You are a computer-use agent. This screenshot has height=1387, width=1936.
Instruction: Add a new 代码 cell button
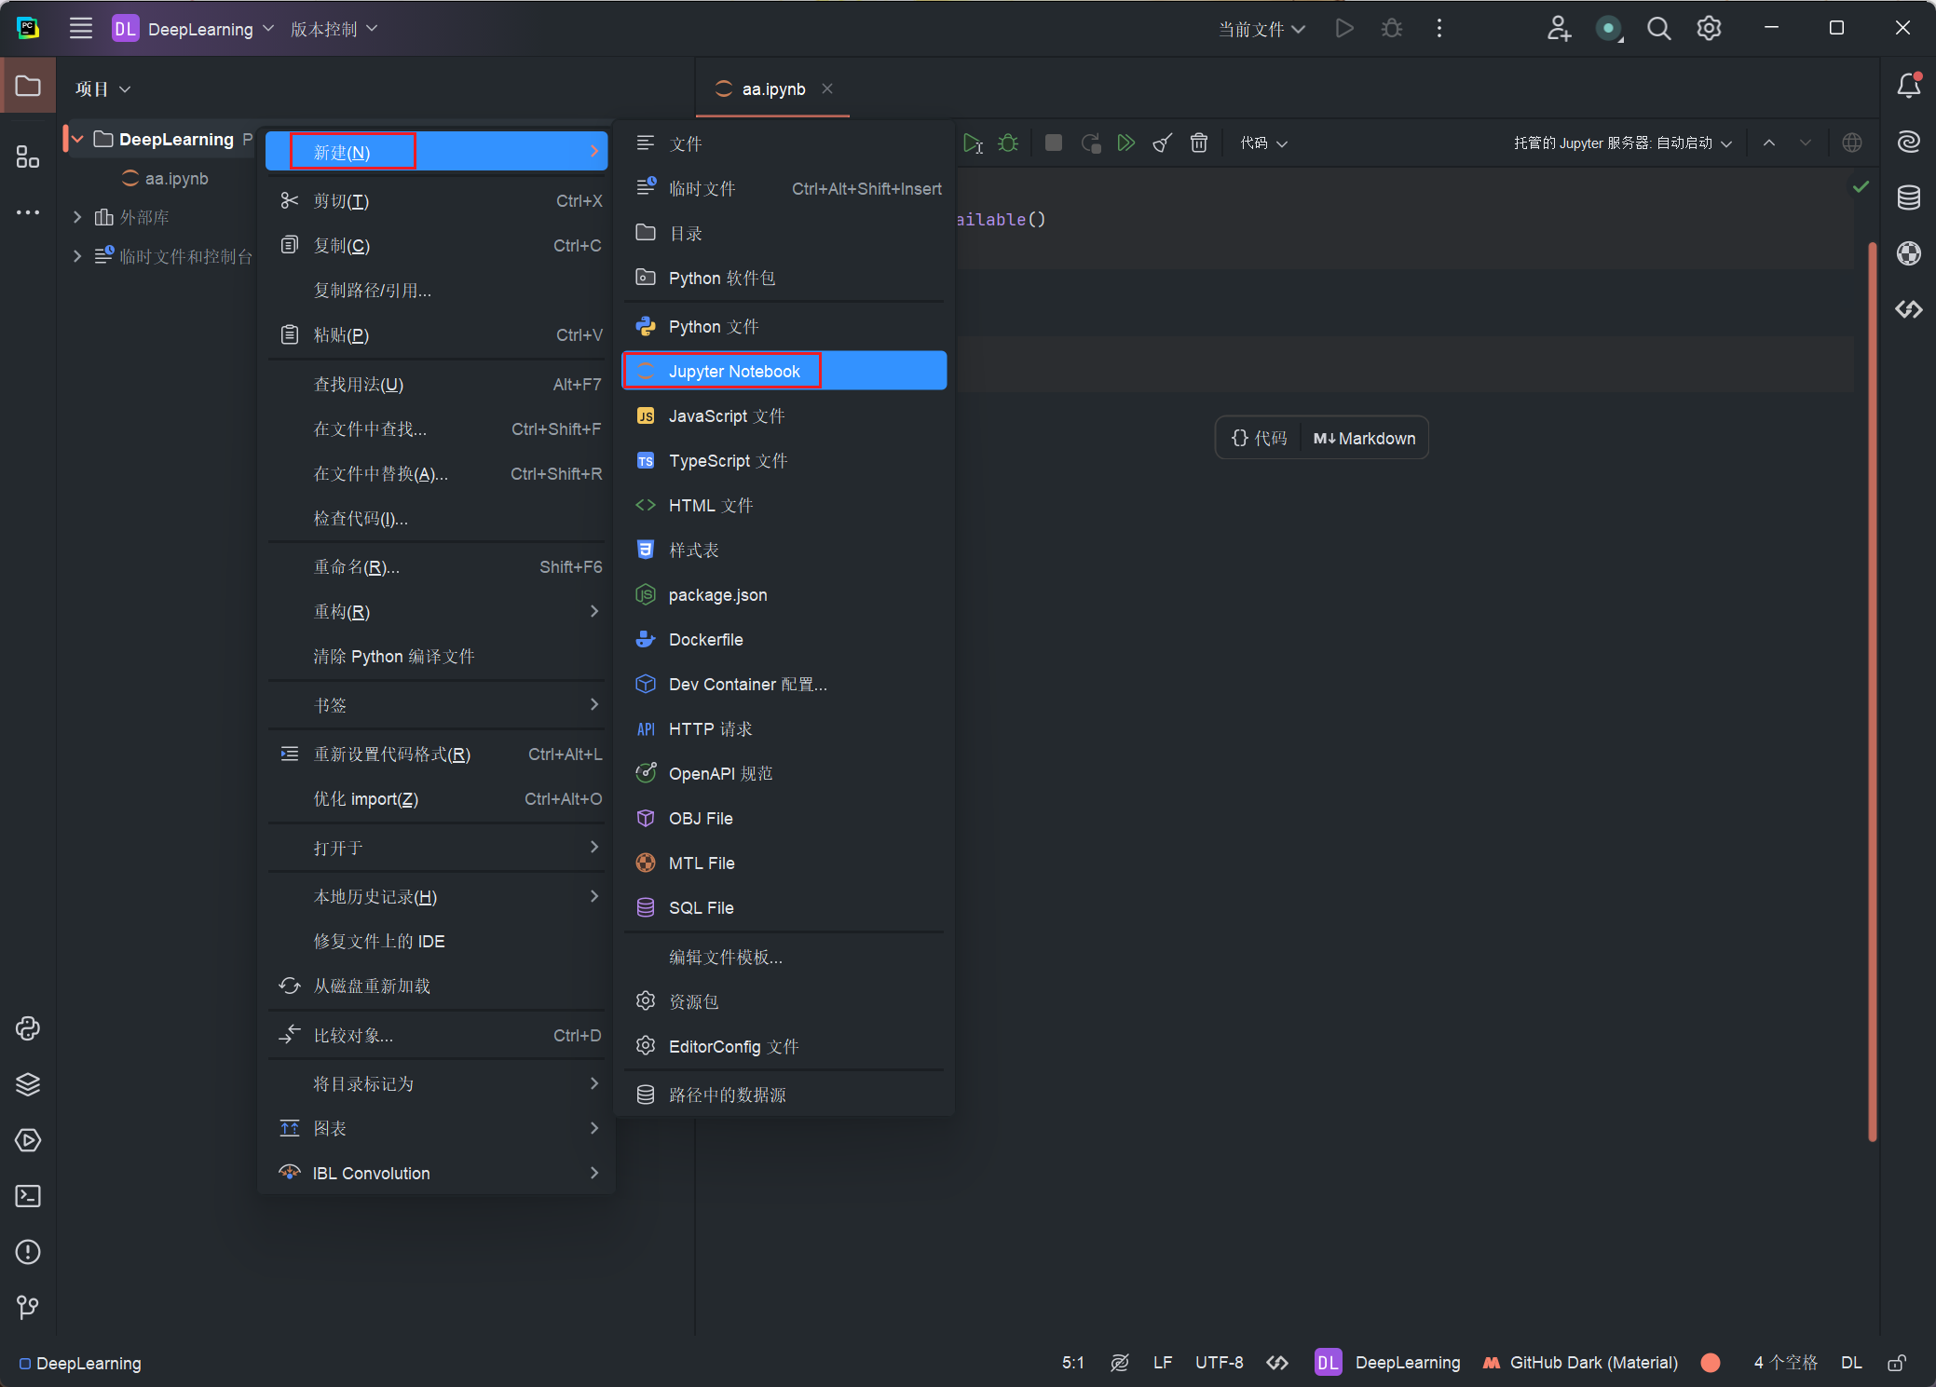point(1259,438)
